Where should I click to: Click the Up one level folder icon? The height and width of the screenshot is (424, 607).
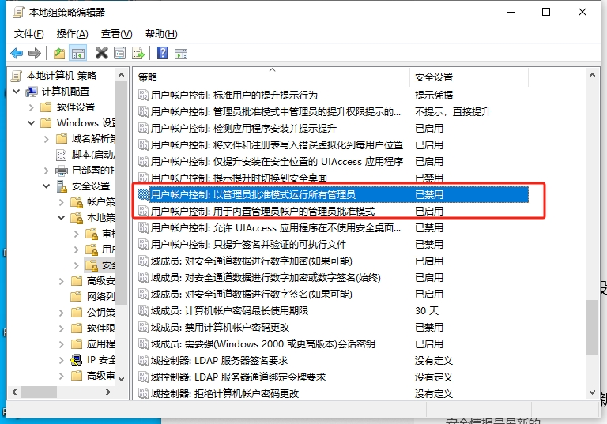59,53
